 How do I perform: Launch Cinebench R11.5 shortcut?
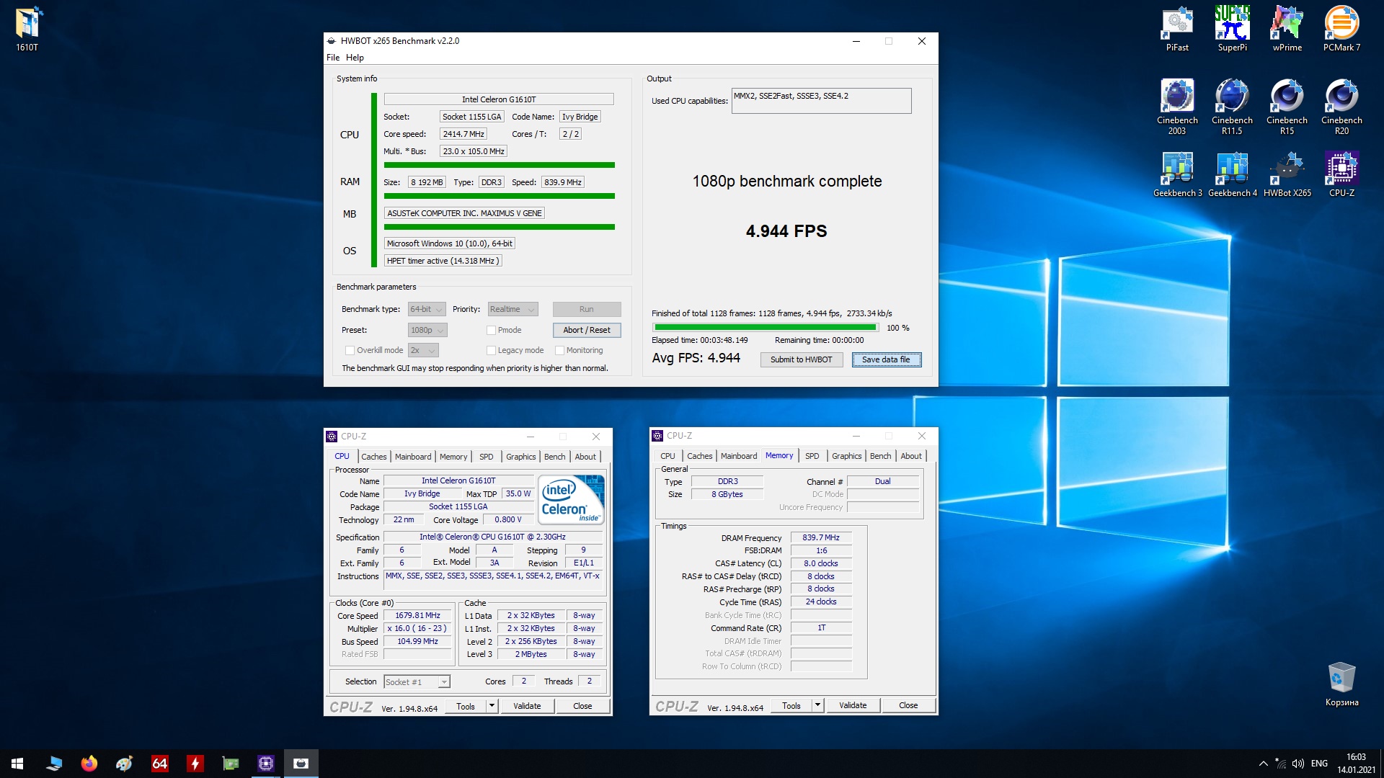pos(1232,107)
